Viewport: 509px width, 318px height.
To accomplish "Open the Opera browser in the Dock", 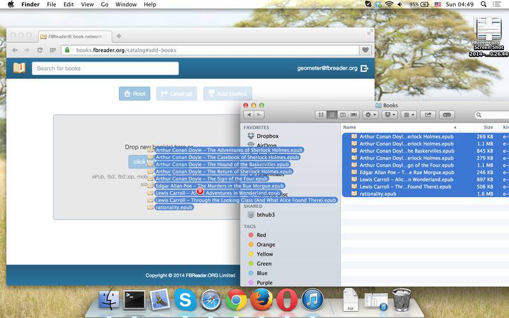I will tap(287, 300).
